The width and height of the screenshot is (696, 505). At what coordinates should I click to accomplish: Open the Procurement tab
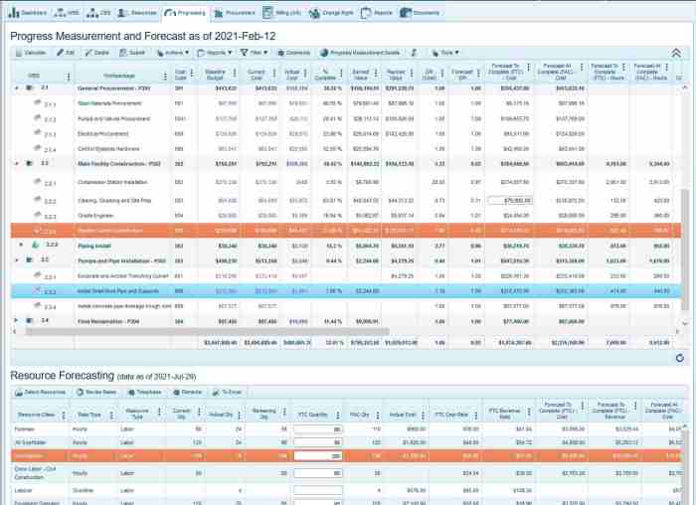235,13
